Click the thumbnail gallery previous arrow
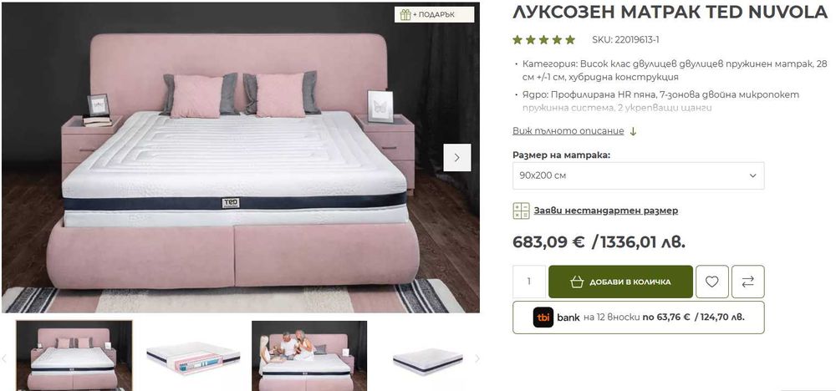The width and height of the screenshot is (836, 391). (4, 358)
